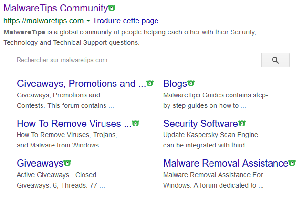The height and width of the screenshot is (200, 304).
Task: Open Giveaways, Promotions and ... sitelink
Action: [81, 84]
